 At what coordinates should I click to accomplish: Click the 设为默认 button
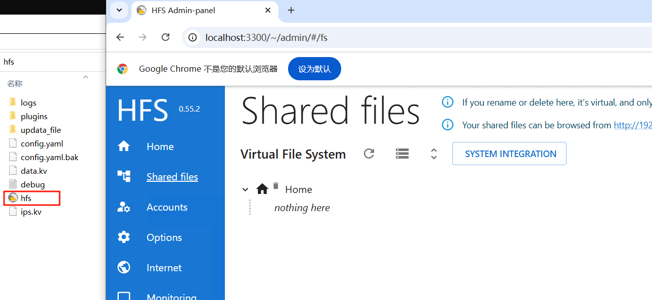tap(314, 69)
